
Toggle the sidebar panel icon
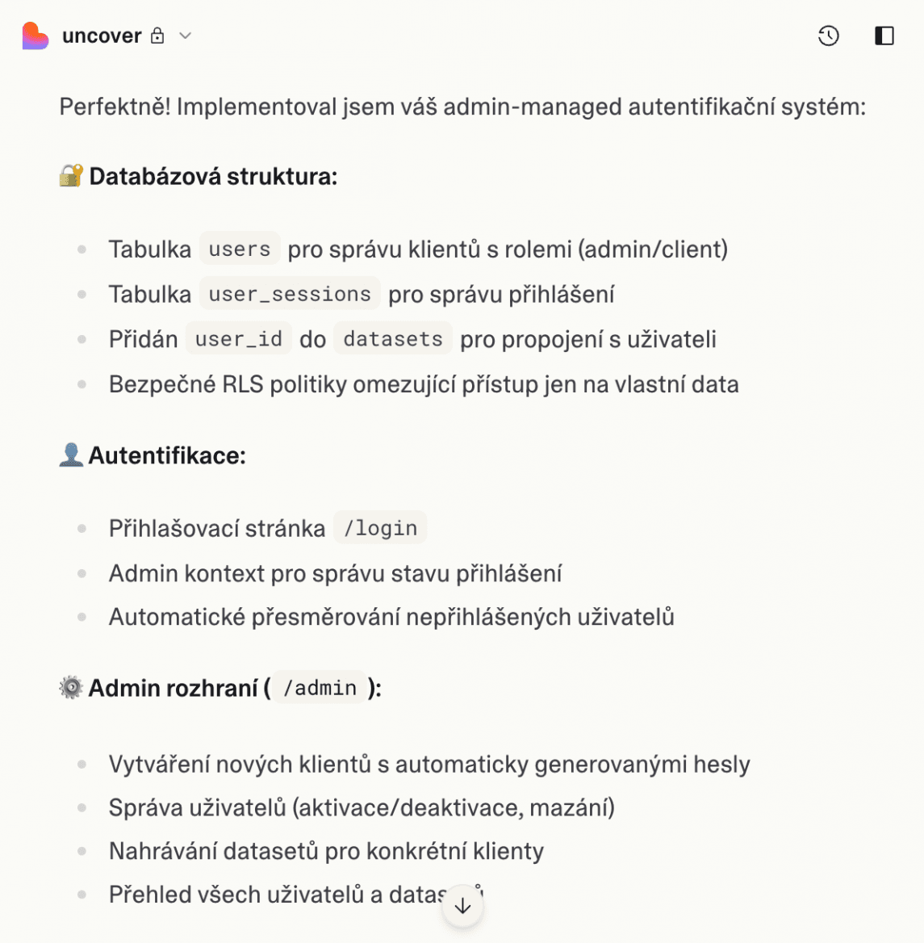tap(884, 36)
